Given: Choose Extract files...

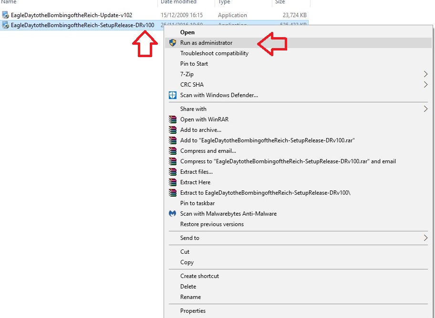Looking at the screenshot, I should pyautogui.click(x=298, y=172).
